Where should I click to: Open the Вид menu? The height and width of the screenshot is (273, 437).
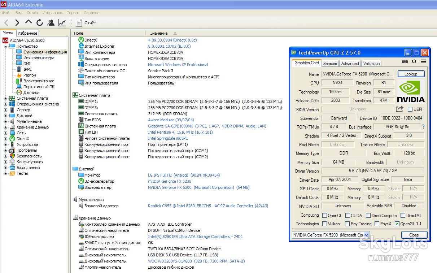point(19,13)
